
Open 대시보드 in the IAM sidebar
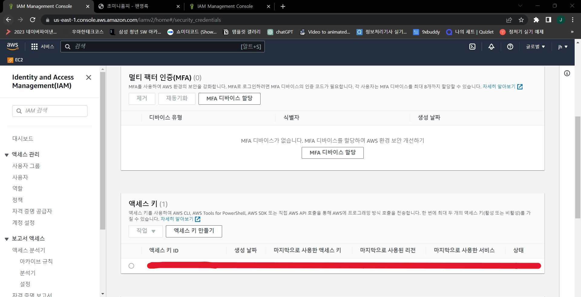(23, 139)
